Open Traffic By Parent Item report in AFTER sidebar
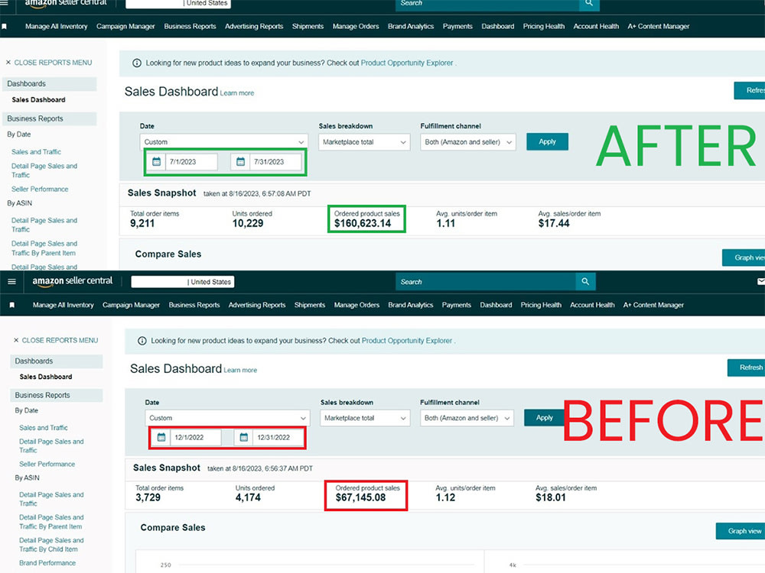Screen dimensions: 765x573 (x=44, y=248)
